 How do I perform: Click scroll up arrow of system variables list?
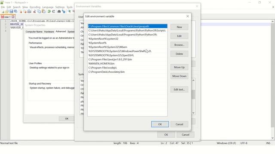193,80
